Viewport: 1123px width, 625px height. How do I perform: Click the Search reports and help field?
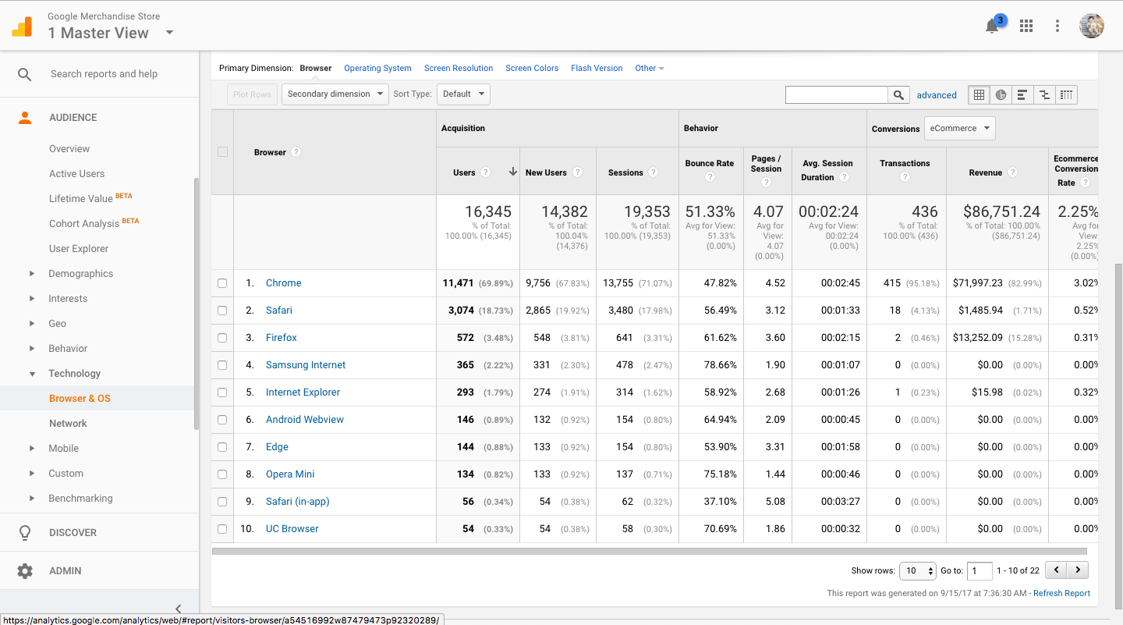click(x=104, y=74)
